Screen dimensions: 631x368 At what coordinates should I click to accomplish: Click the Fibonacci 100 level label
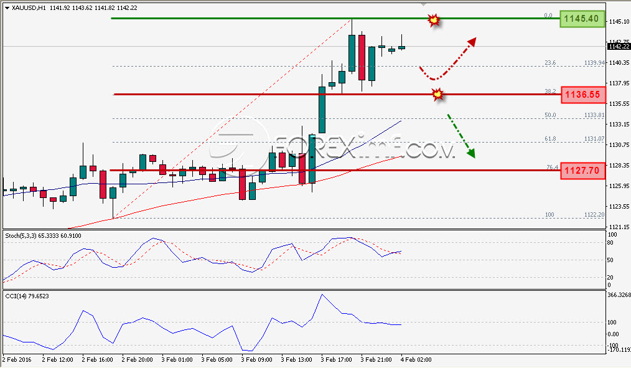pos(549,215)
